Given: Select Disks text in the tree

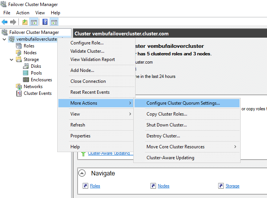Looking at the screenshot, I should click(36, 66).
